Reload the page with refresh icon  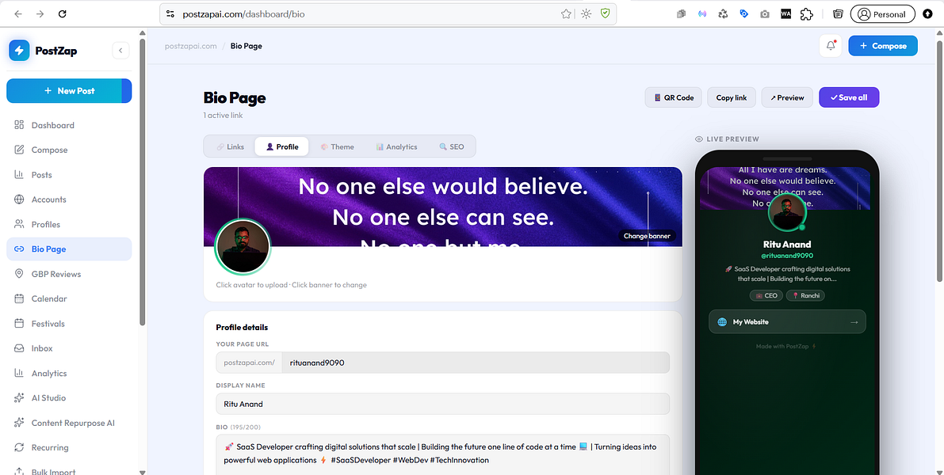tap(62, 13)
